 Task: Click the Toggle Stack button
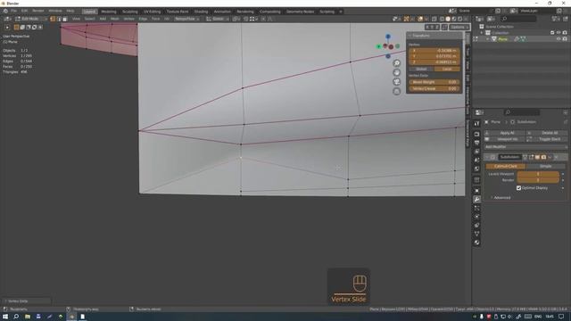pos(547,139)
